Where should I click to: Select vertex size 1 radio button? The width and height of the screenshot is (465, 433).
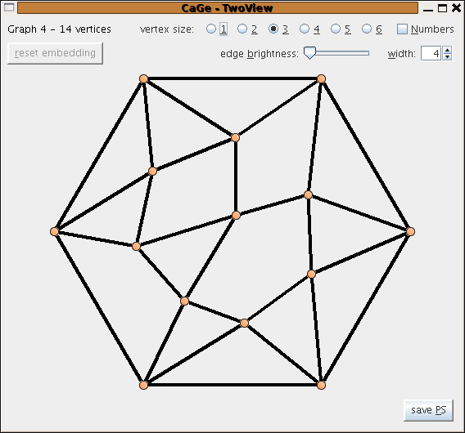[x=211, y=29]
